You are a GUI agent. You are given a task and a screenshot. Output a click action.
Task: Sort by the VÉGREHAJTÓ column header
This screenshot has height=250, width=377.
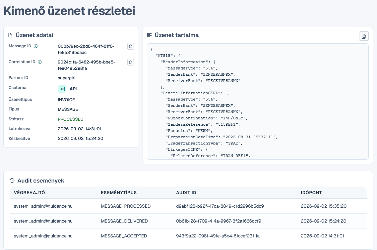click(29, 192)
